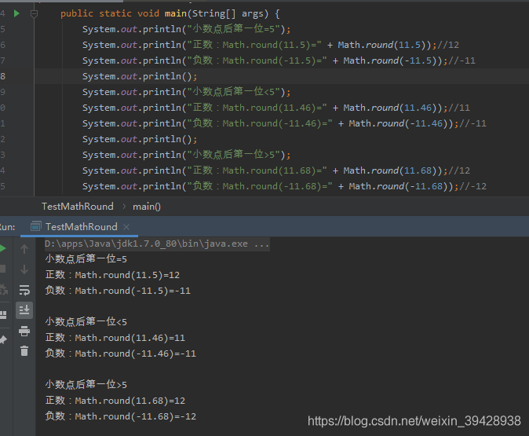
Task: Click the up arrow to go up the stack trace
Action: coord(24,249)
